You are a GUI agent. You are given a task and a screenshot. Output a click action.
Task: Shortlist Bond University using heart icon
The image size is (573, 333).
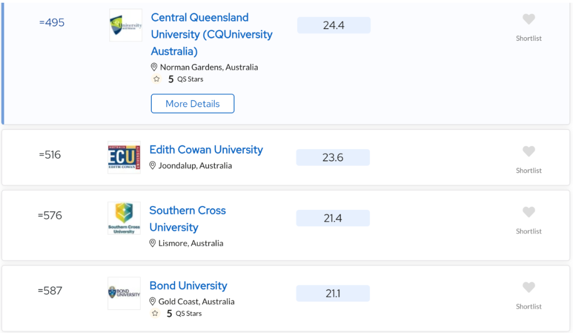pos(528,287)
